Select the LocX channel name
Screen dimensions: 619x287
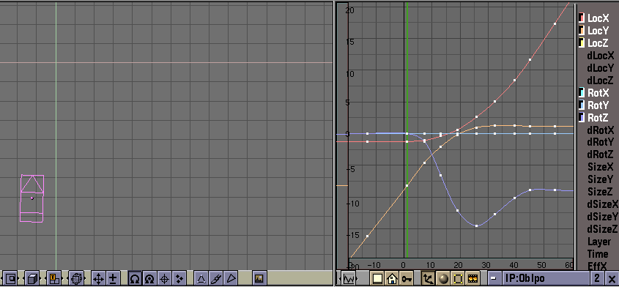tap(598, 18)
